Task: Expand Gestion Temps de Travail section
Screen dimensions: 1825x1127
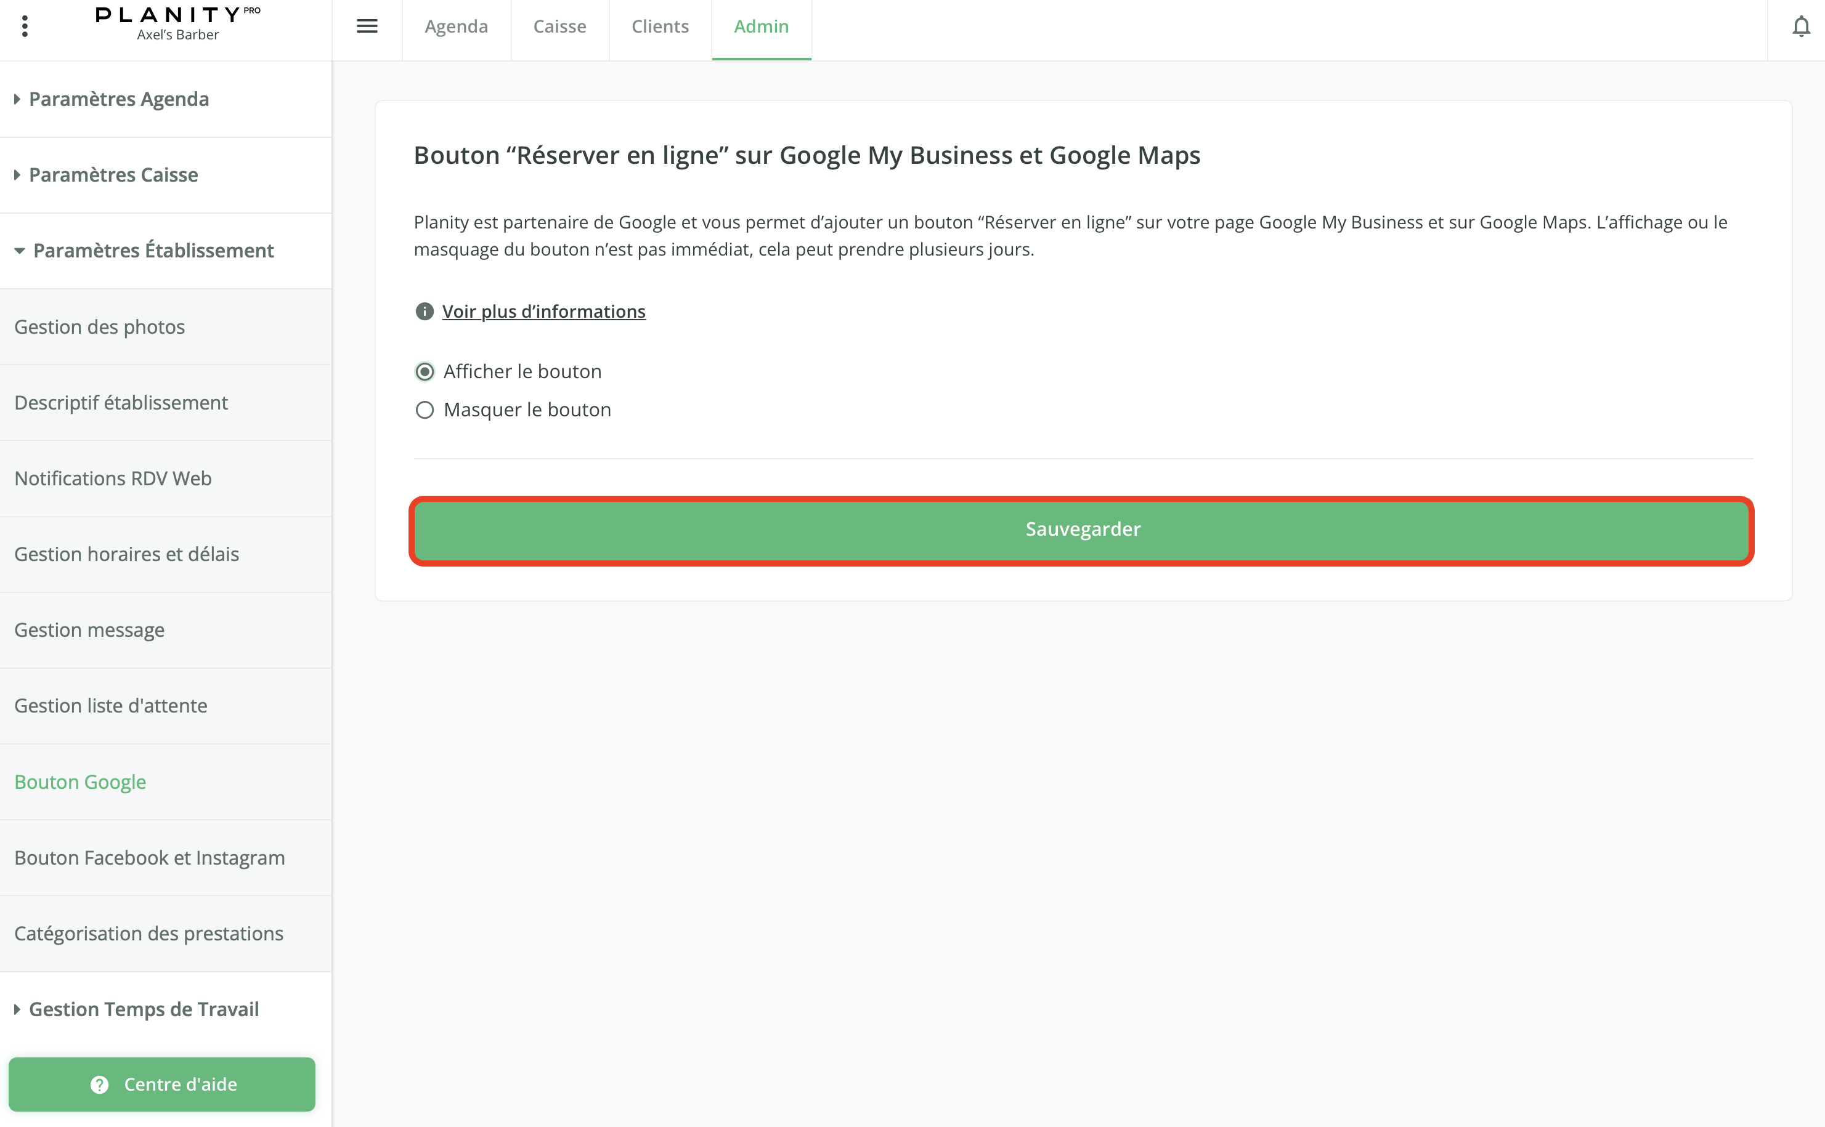Action: (143, 1009)
